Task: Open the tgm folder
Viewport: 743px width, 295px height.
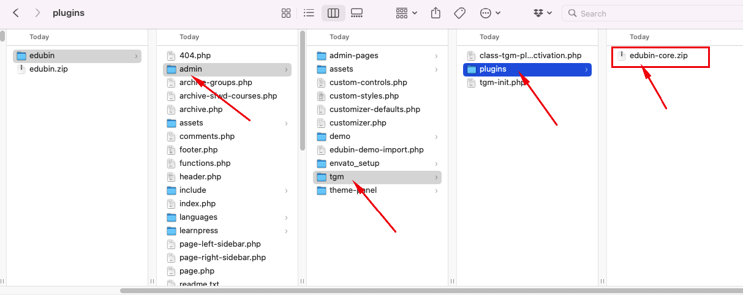Action: click(377, 177)
